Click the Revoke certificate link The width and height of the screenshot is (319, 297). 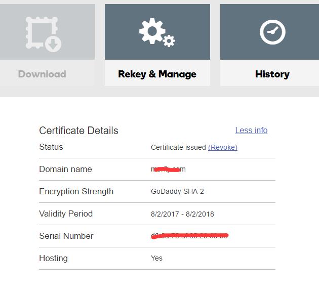click(x=223, y=147)
